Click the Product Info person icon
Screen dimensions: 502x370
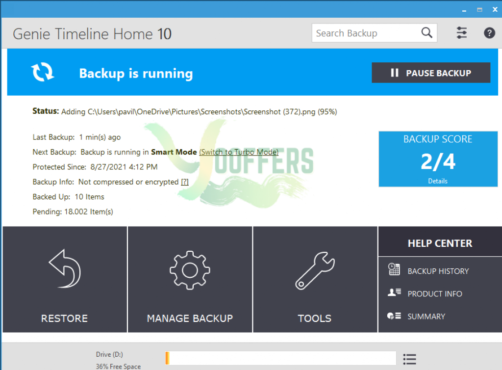[x=394, y=292]
